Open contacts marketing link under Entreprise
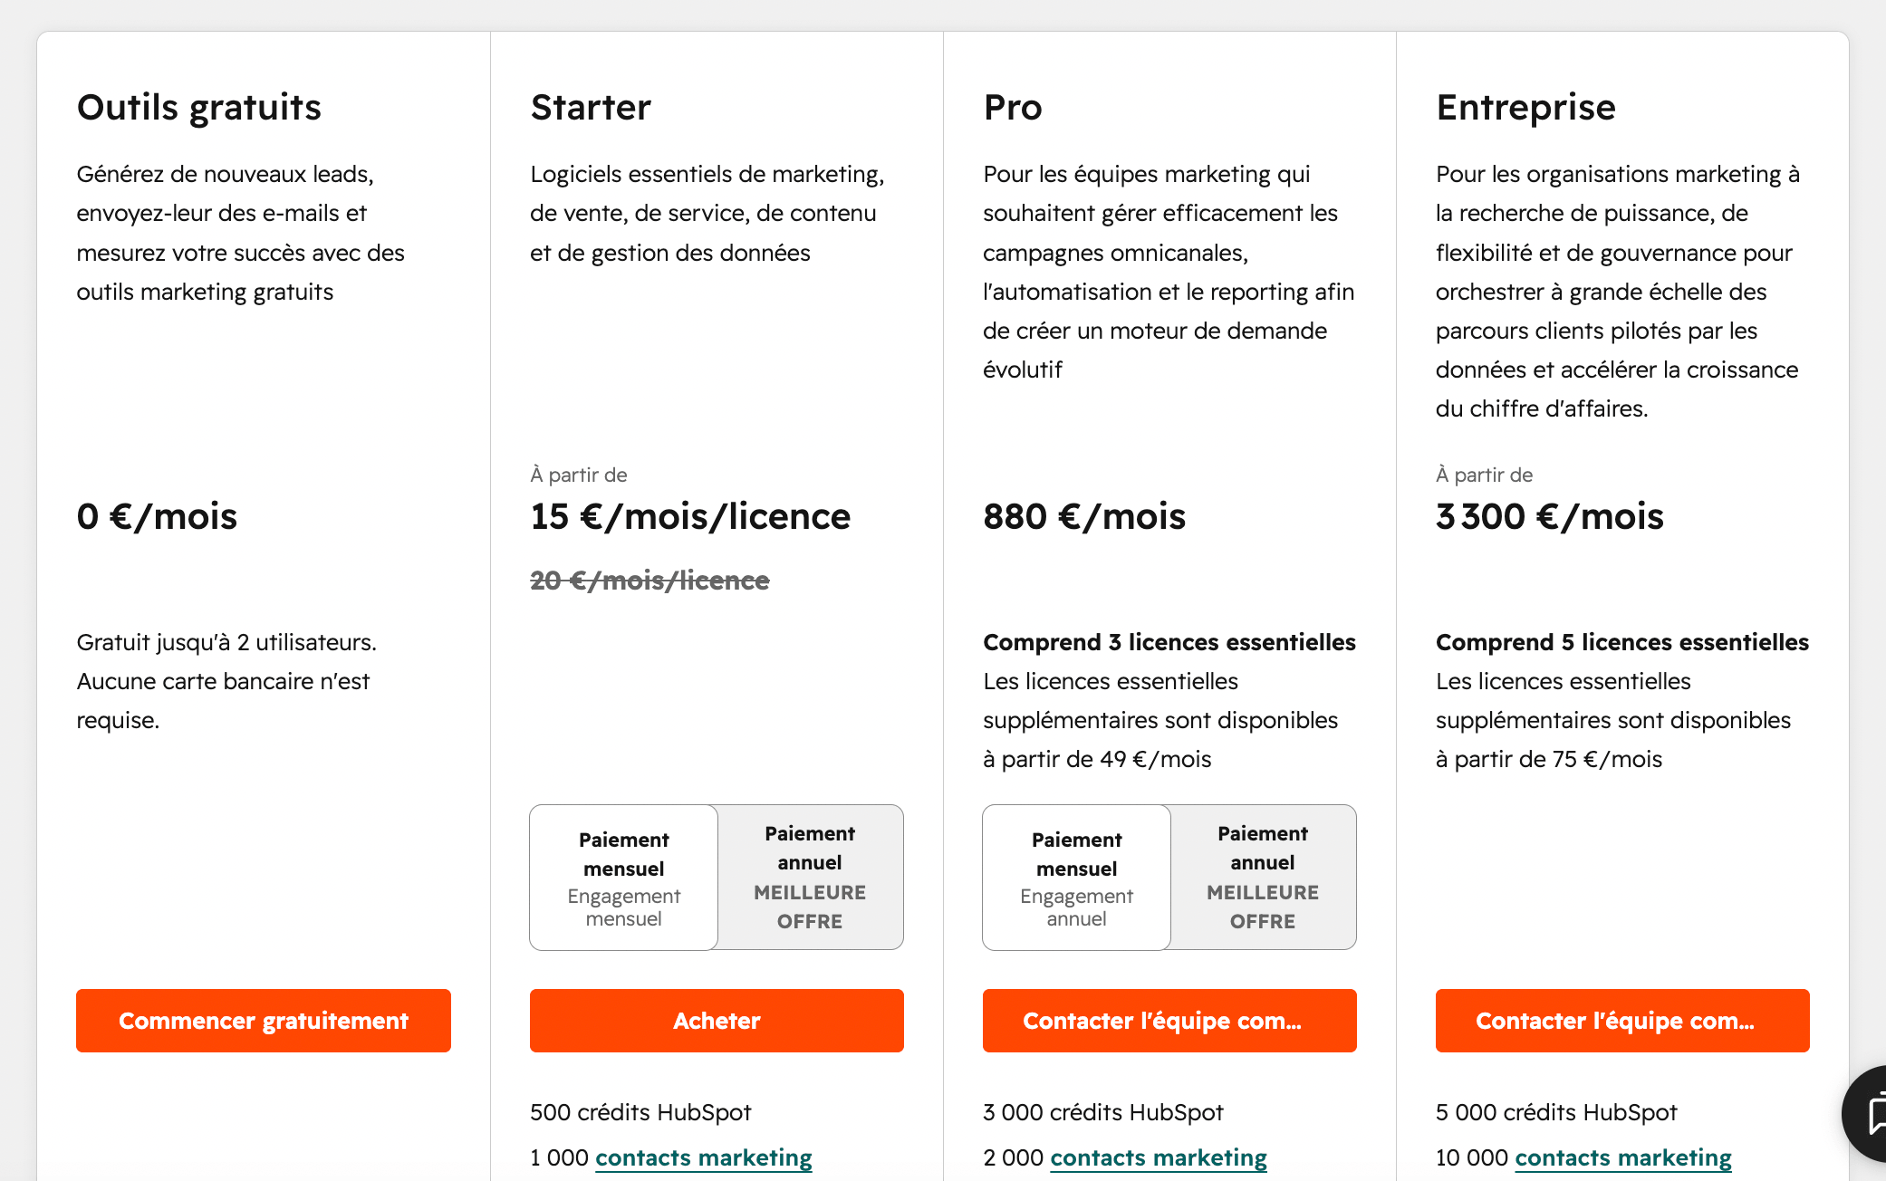The width and height of the screenshot is (1886, 1181). point(1623,1157)
